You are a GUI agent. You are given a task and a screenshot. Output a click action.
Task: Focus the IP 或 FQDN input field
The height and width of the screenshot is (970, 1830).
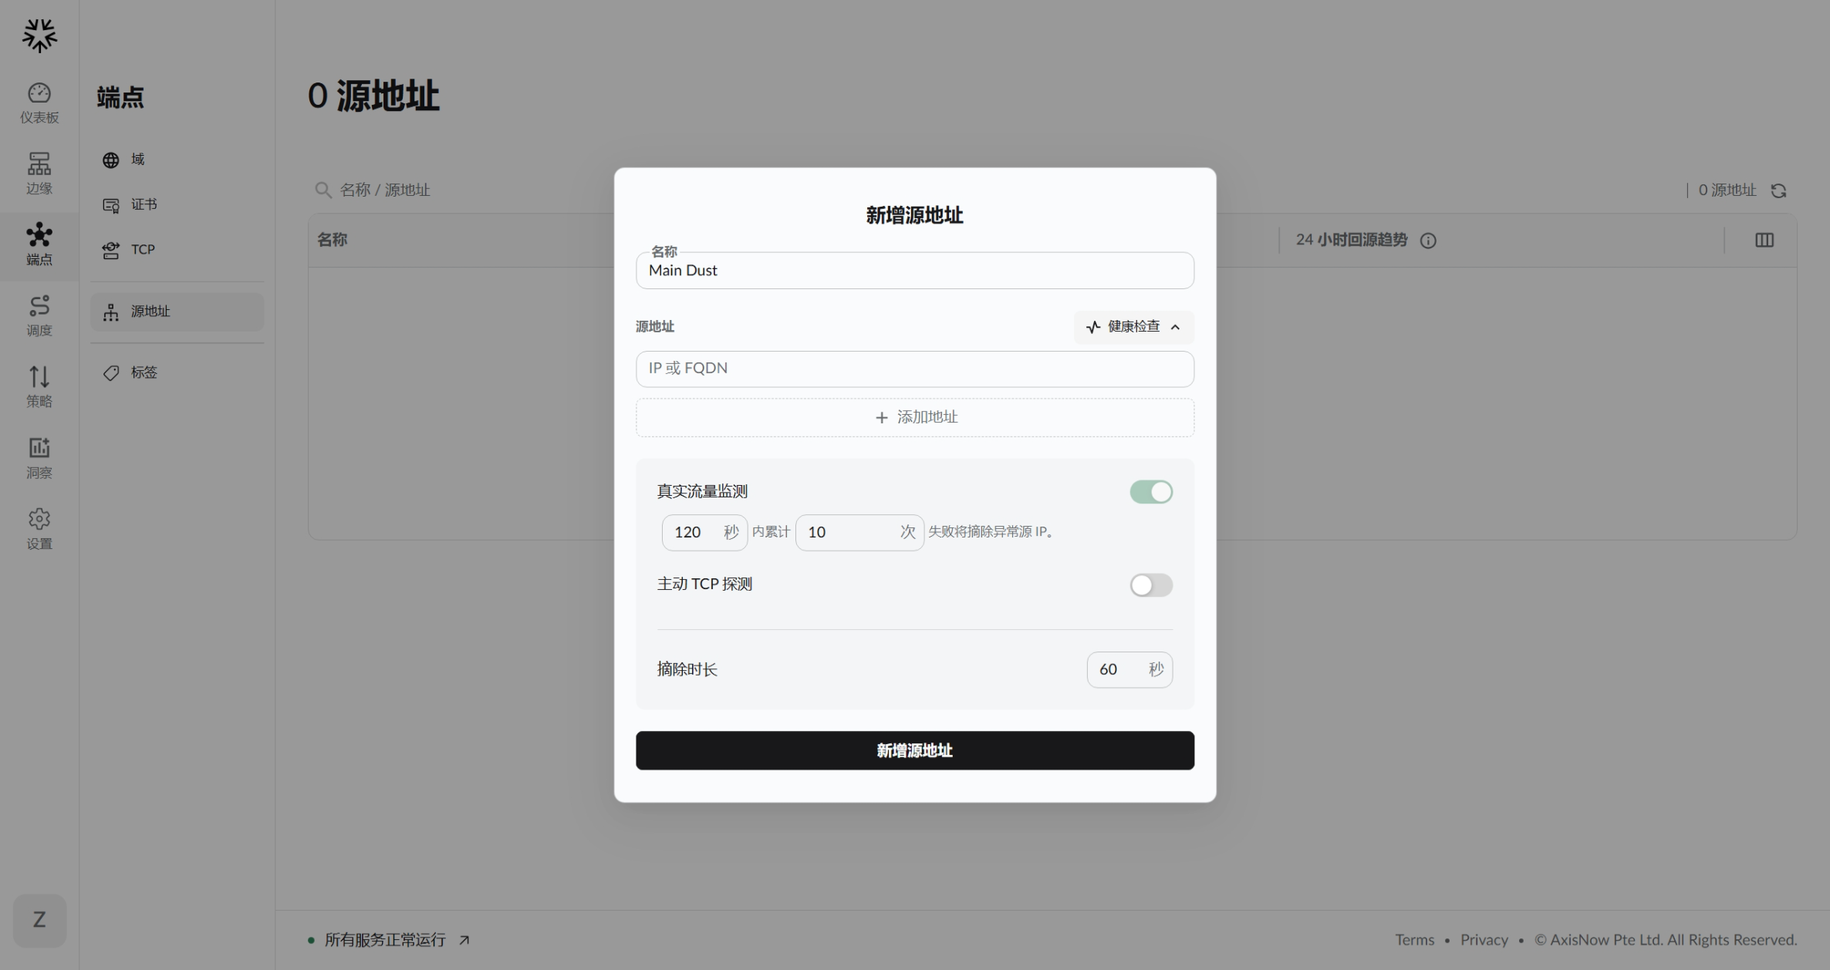tap(915, 369)
